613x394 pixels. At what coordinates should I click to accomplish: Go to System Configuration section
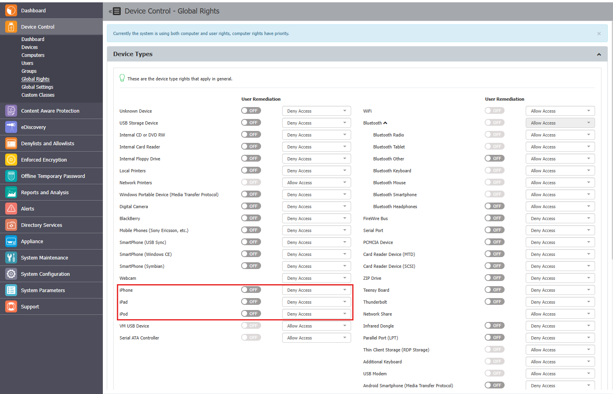(x=45, y=274)
